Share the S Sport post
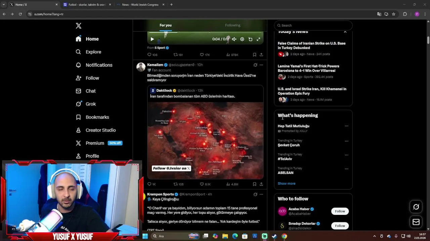Viewport: 430px width, 241px height. (x=261, y=55)
